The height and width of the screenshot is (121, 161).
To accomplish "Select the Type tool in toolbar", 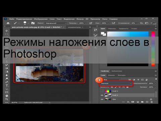I will (x=7, y=85).
